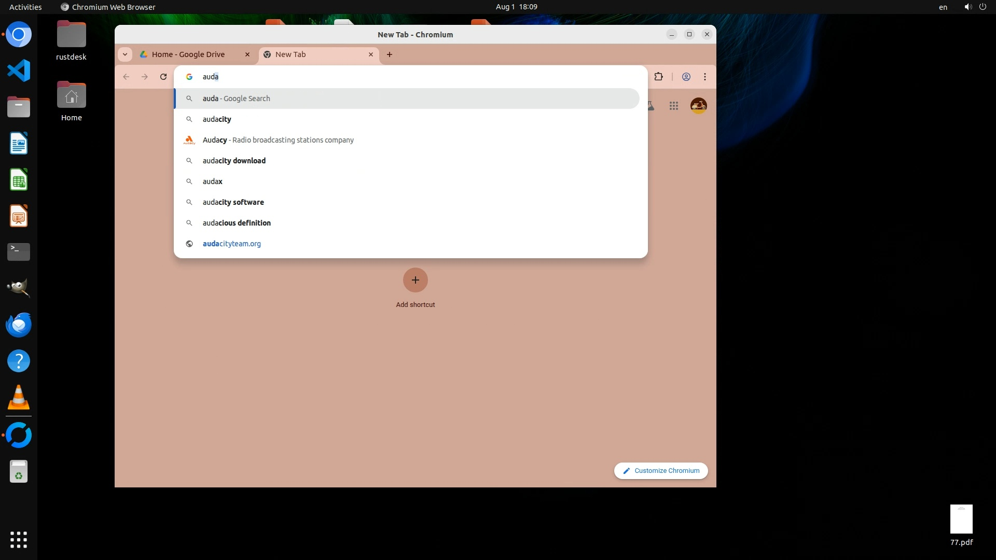Open Visual Studio Code from dock
Viewport: 996px width, 560px height.
(x=19, y=71)
